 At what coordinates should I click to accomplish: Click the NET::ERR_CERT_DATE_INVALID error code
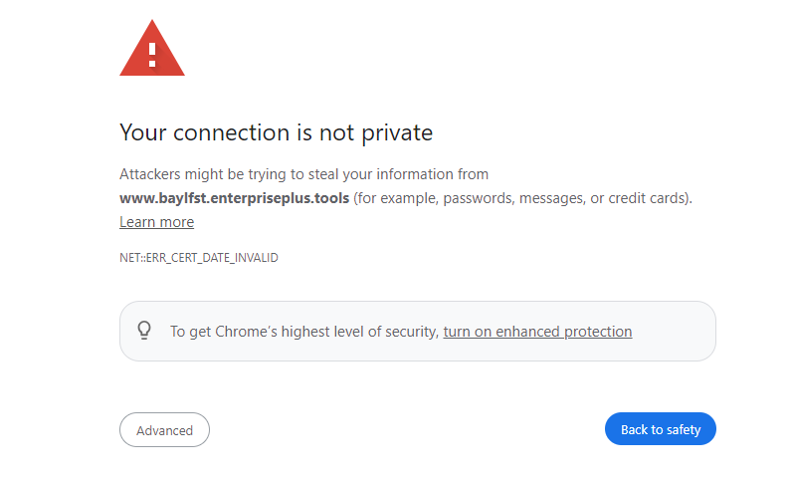(x=199, y=258)
